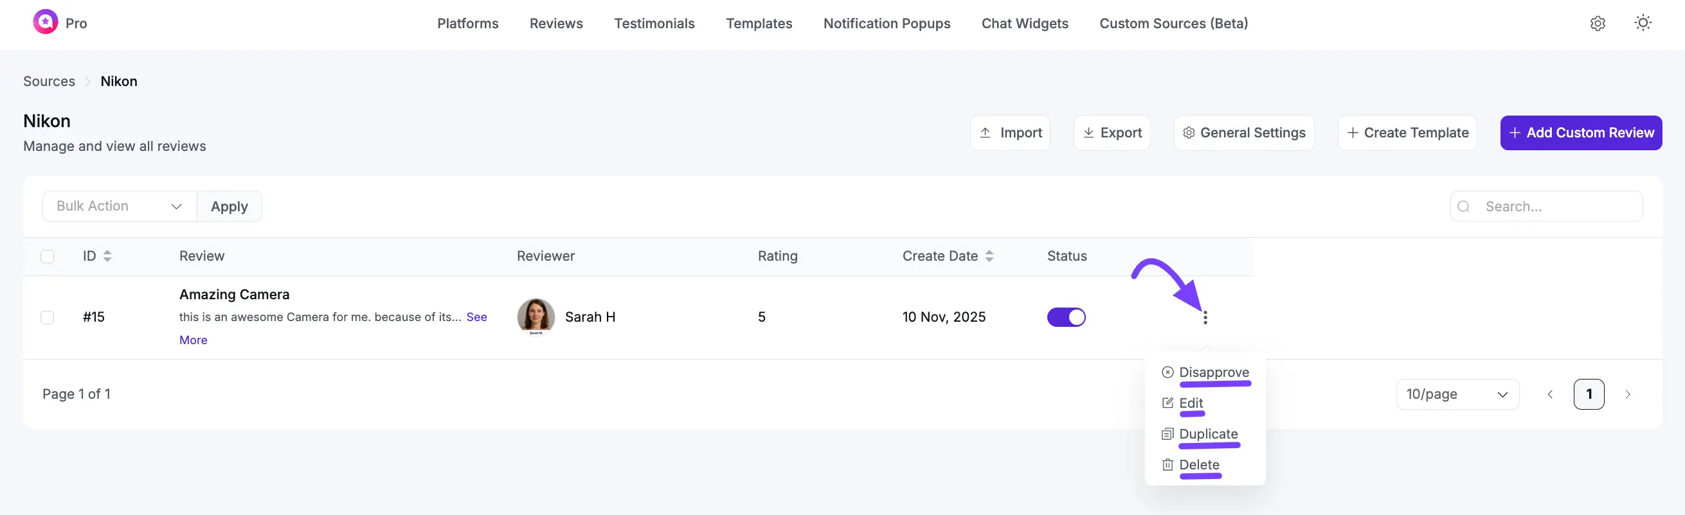The height and width of the screenshot is (515, 1685).
Task: Toggle the status switch for review #15
Action: (1066, 317)
